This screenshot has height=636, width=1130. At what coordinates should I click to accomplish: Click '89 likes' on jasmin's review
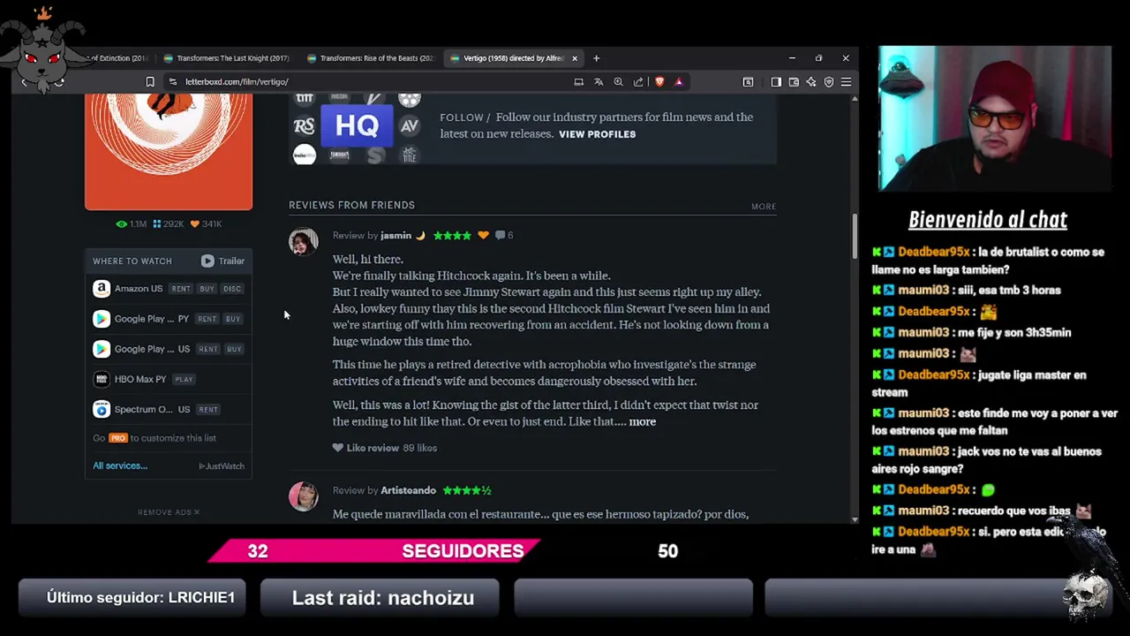click(420, 448)
